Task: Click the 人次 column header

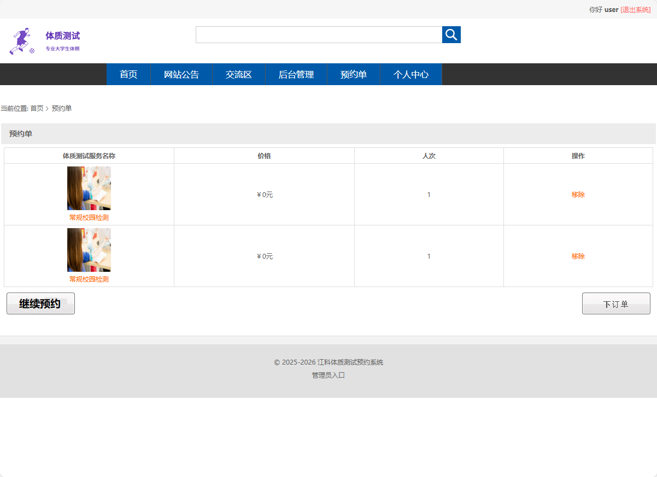Action: [429, 156]
